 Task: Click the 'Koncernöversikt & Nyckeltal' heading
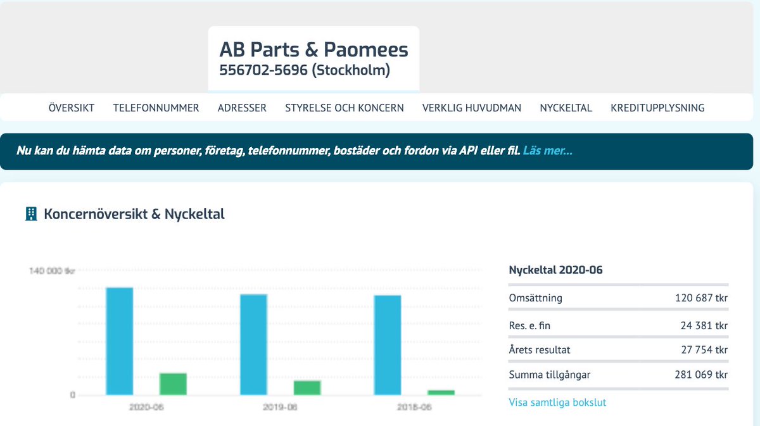coord(134,214)
